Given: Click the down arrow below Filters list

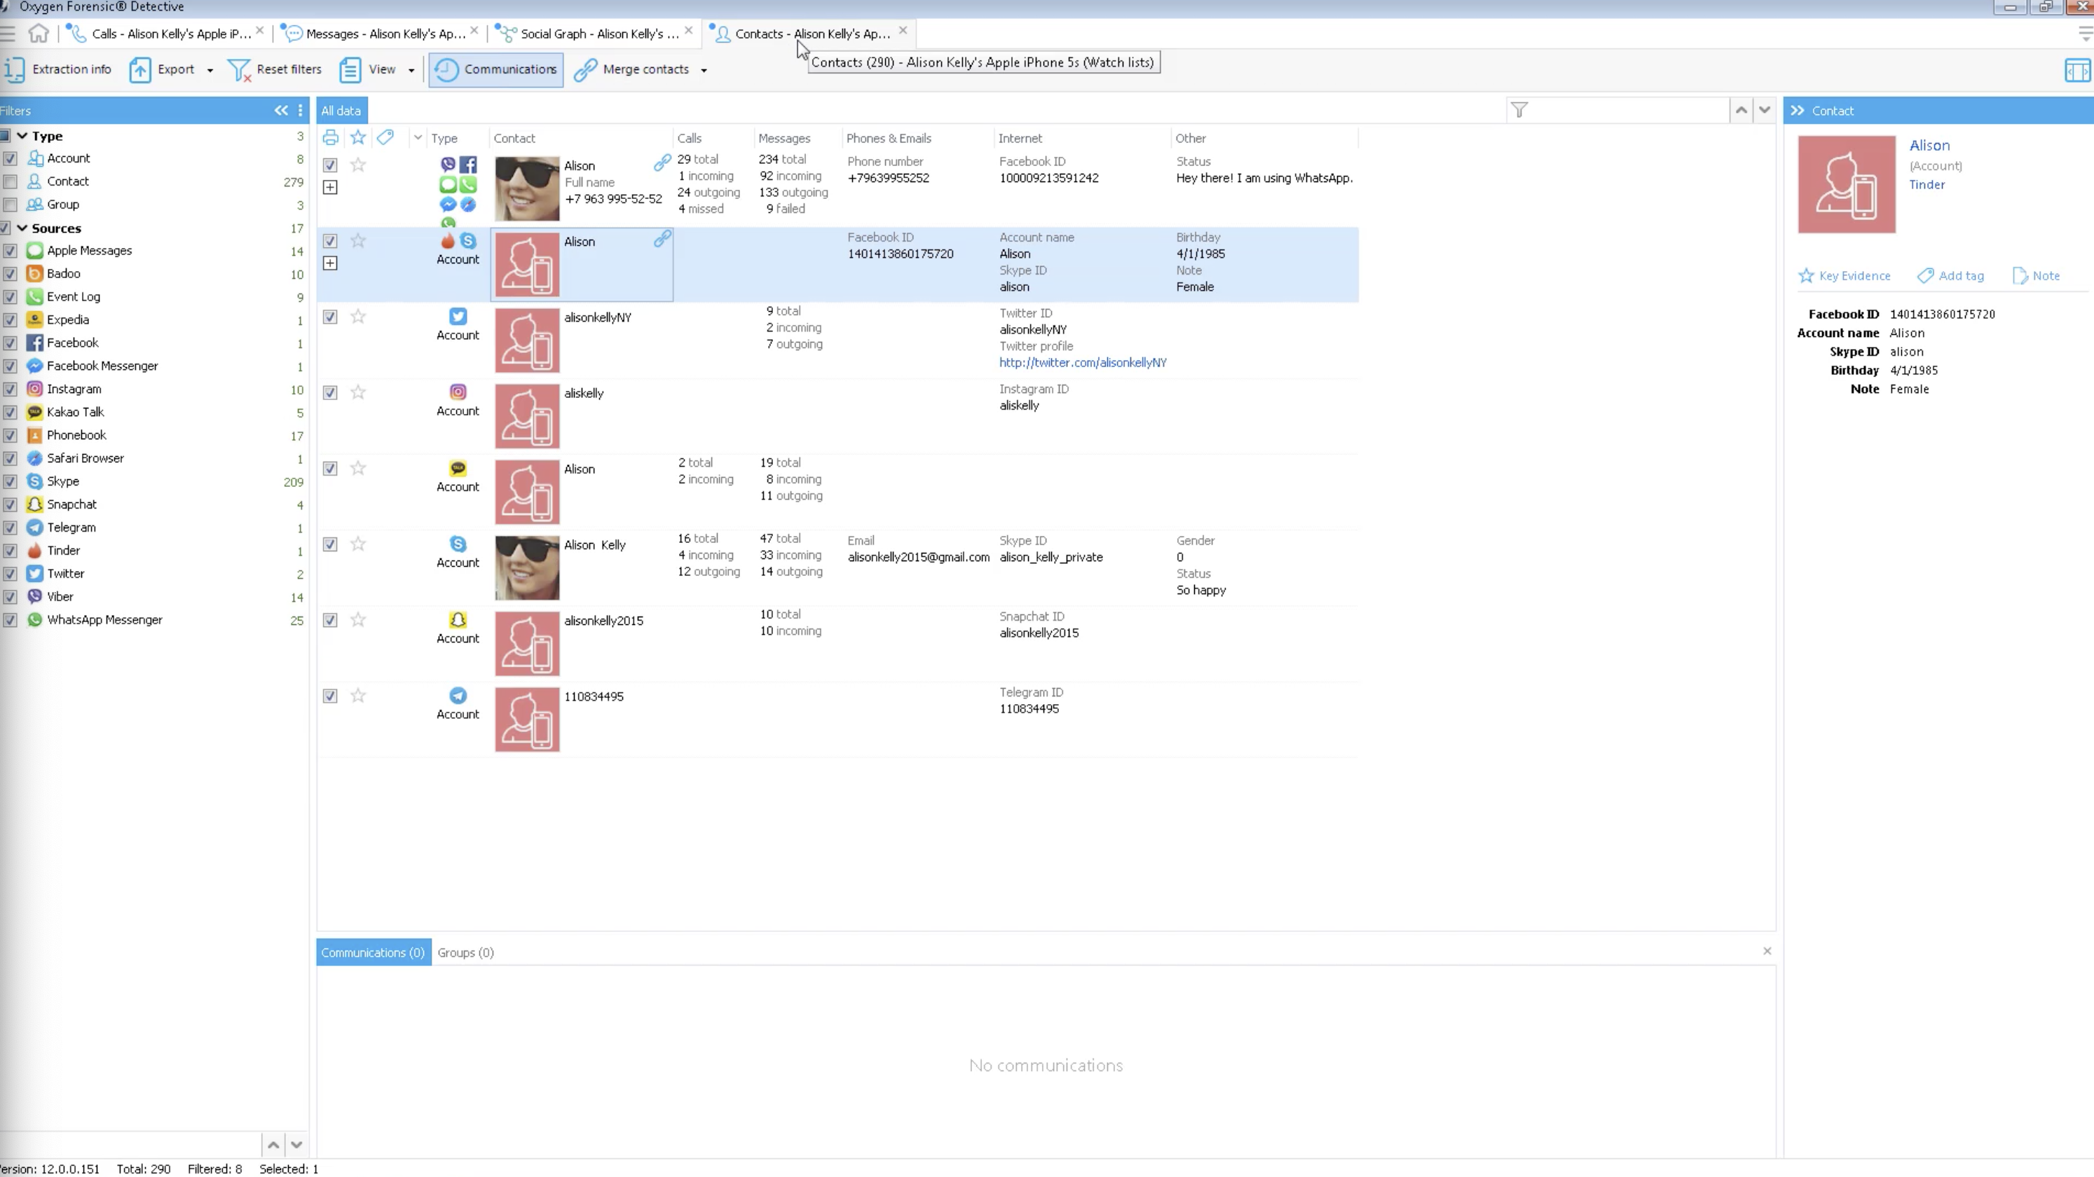Looking at the screenshot, I should pos(296,1145).
